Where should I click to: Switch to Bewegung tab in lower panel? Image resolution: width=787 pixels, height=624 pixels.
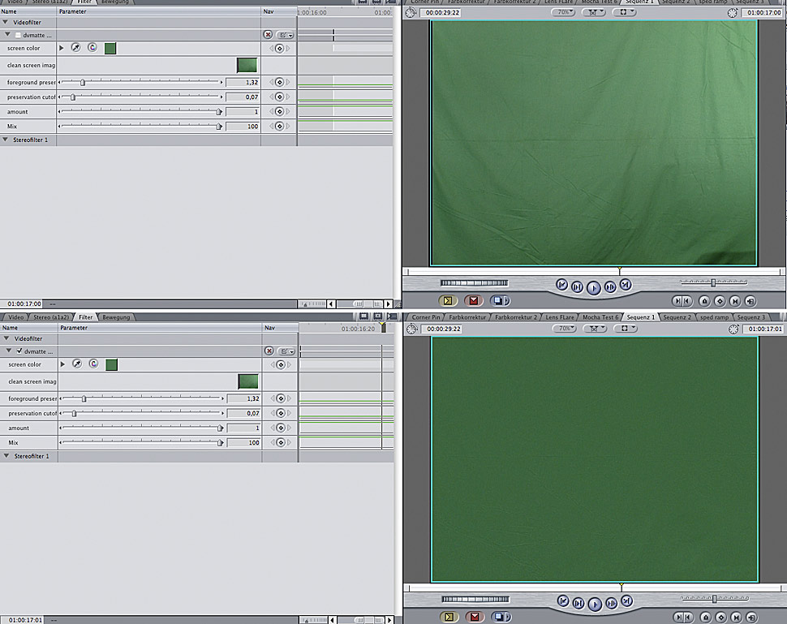coord(117,317)
